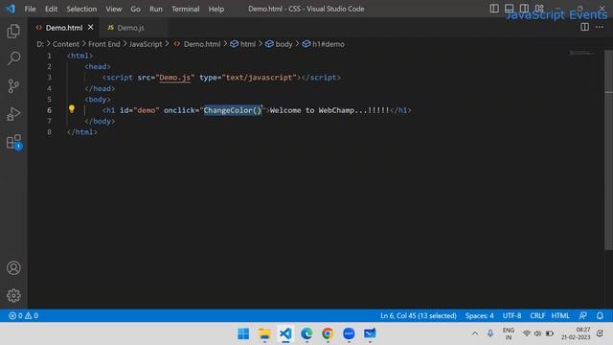
Task: Open the Search view in activity bar
Action: coord(13,58)
